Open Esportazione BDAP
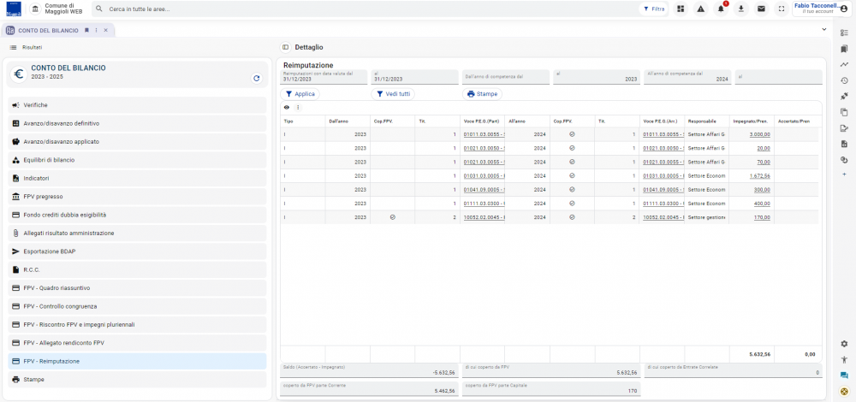Image resolution: width=856 pixels, height=402 pixels. coord(137,251)
